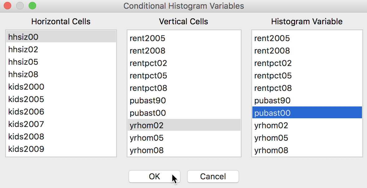The image size is (367, 188).
Task: Choose kids2000 in Horizontal Cells list
Action: 61,87
